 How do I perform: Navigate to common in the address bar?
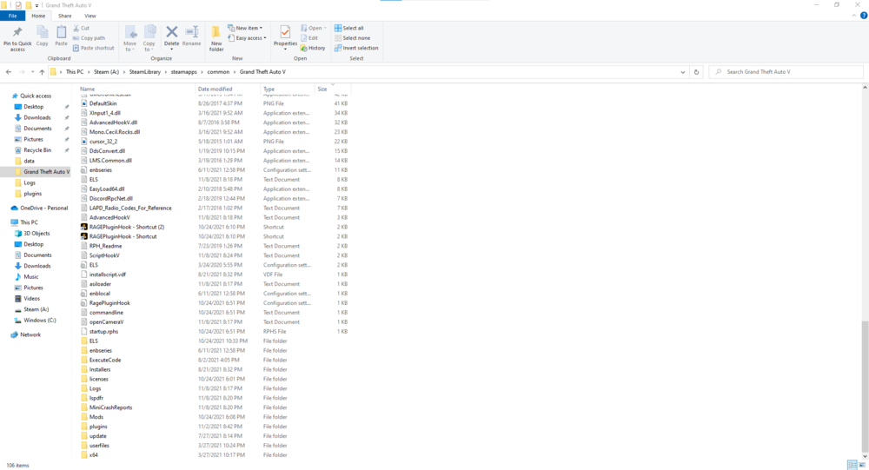click(218, 72)
